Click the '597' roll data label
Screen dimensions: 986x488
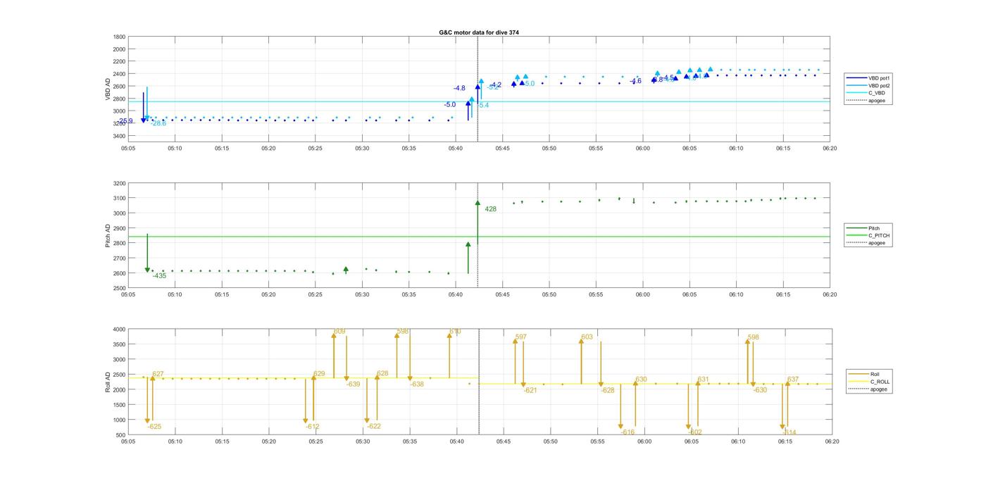[520, 337]
